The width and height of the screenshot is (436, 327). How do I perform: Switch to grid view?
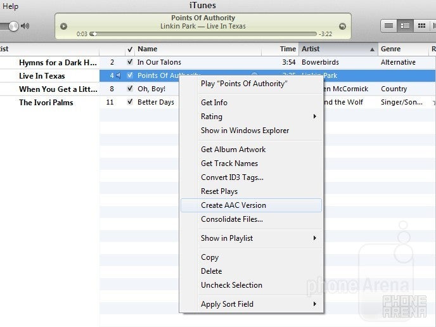coord(421,26)
